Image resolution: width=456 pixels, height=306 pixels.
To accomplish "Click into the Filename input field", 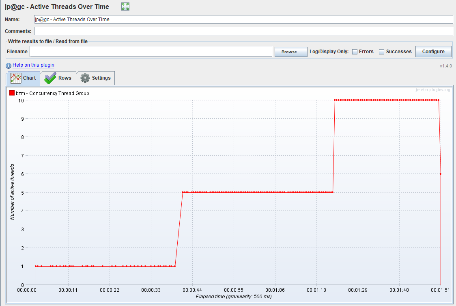I will tap(151, 52).
